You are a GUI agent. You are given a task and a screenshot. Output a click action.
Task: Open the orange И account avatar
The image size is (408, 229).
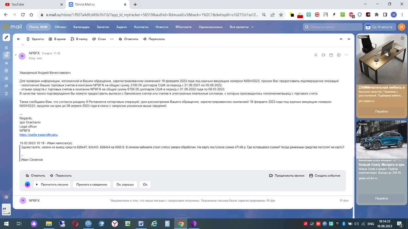401,27
